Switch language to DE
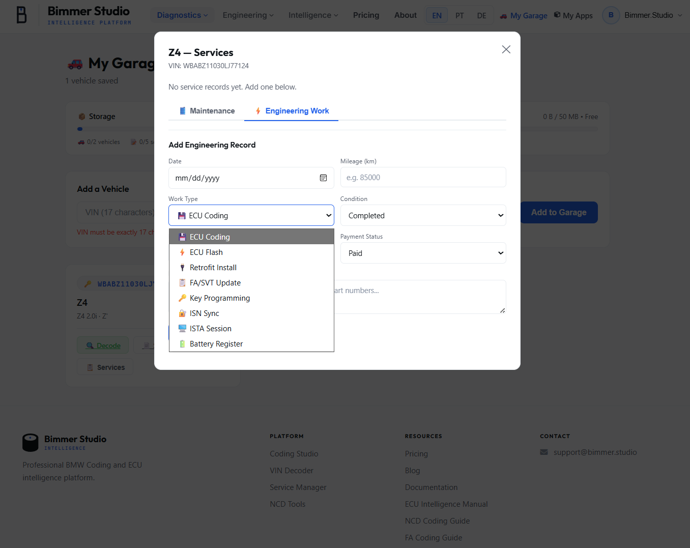The height and width of the screenshot is (548, 690). [x=481, y=16]
